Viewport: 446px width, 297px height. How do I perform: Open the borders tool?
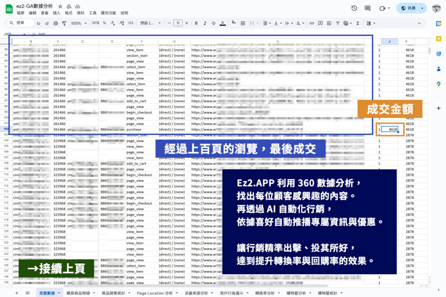pos(243,24)
